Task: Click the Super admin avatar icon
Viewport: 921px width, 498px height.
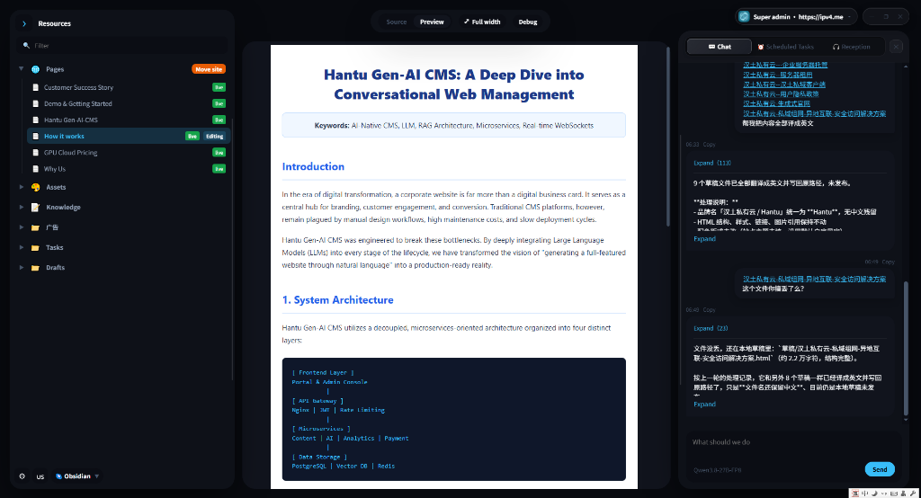Action: tap(744, 17)
